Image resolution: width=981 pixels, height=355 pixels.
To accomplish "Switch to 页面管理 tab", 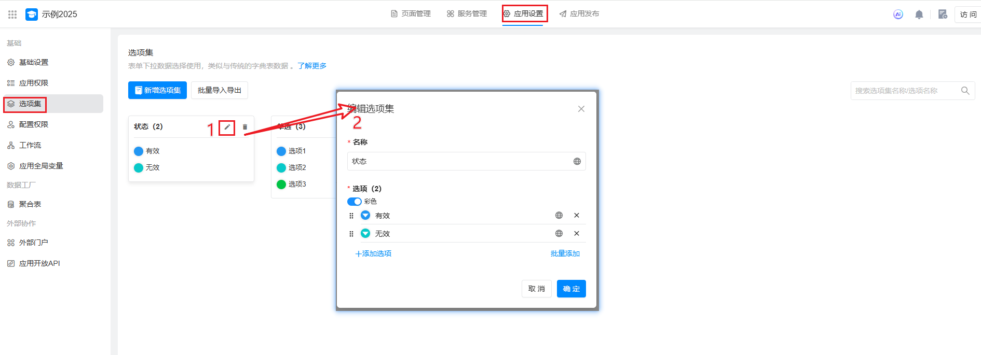I will (411, 14).
